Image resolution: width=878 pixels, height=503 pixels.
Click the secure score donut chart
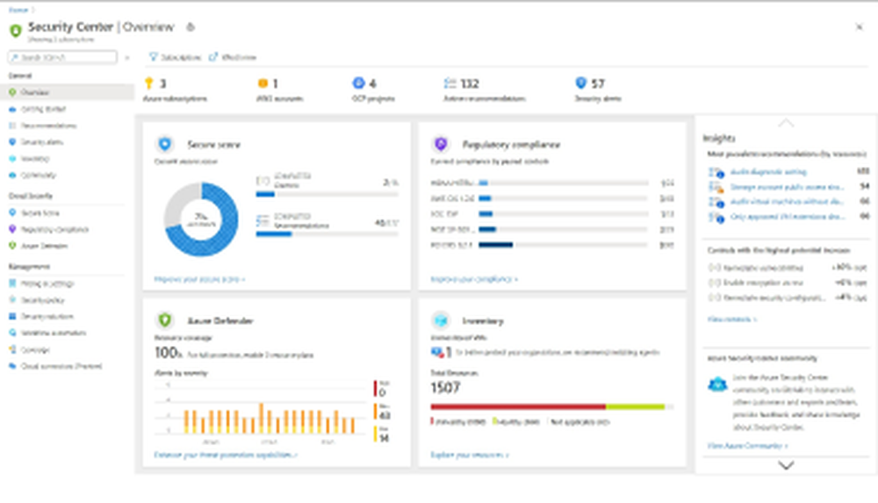[x=201, y=219]
